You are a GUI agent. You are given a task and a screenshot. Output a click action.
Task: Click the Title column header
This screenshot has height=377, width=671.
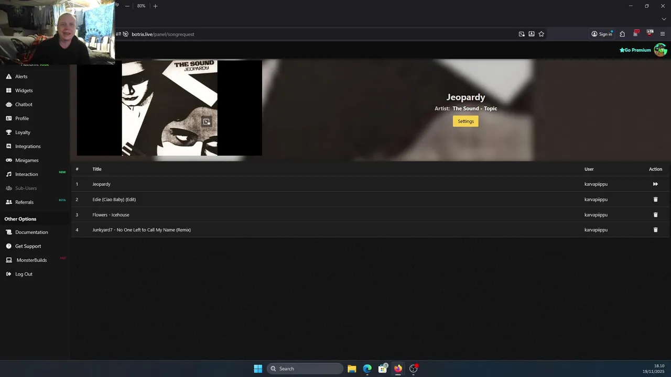click(x=97, y=169)
